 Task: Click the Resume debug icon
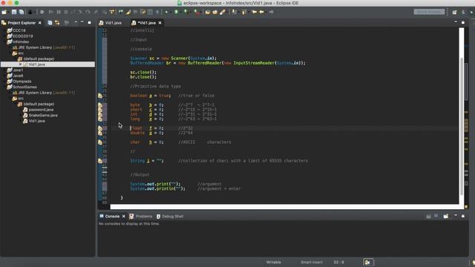51,12
